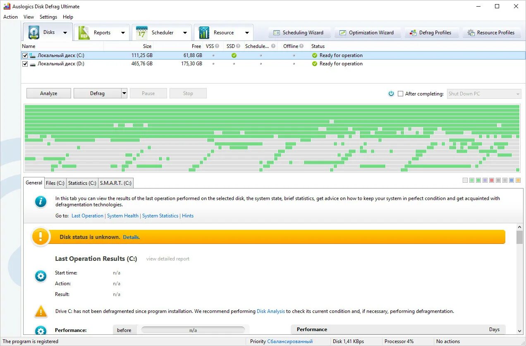Click the gear icon next to Performance
The width and height of the screenshot is (526, 346).
[x=41, y=330]
